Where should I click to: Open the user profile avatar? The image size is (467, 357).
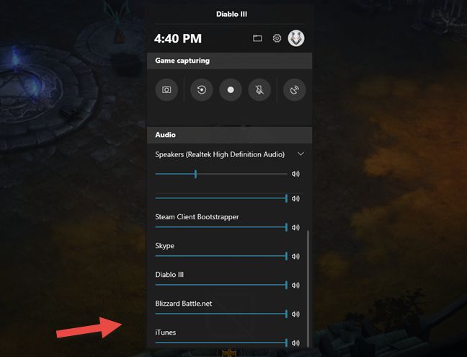(x=296, y=38)
